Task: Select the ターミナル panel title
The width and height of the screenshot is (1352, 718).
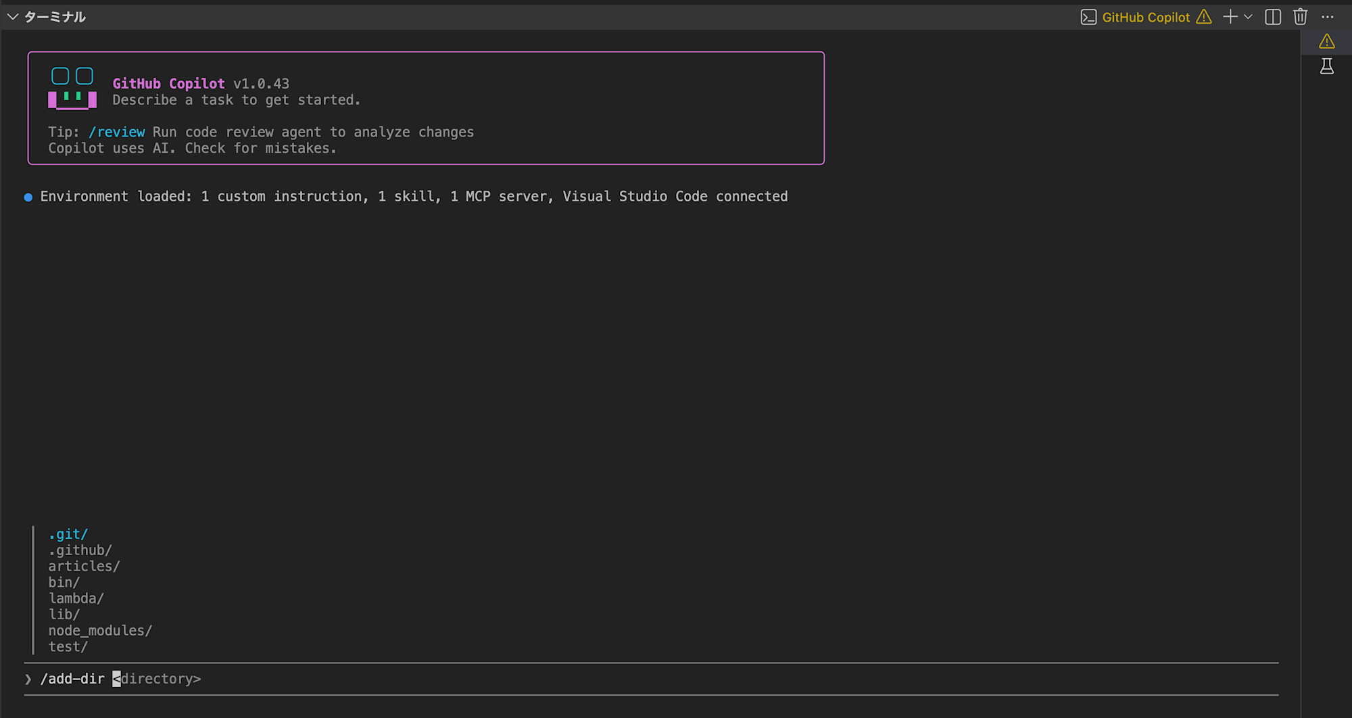Action: (x=55, y=17)
